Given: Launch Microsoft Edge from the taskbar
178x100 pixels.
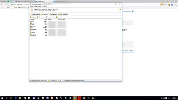Looking at the screenshot, I should [x=16, y=98].
